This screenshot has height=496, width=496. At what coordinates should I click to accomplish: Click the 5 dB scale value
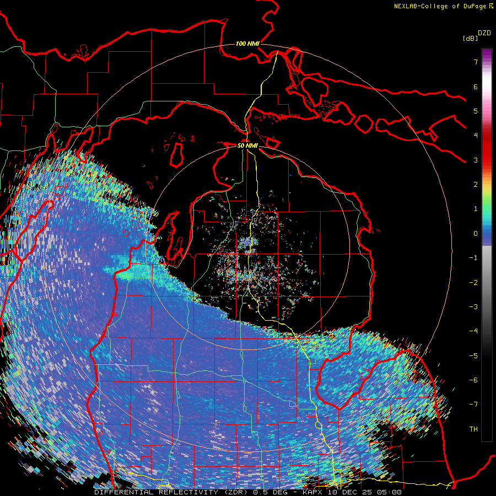(x=476, y=111)
